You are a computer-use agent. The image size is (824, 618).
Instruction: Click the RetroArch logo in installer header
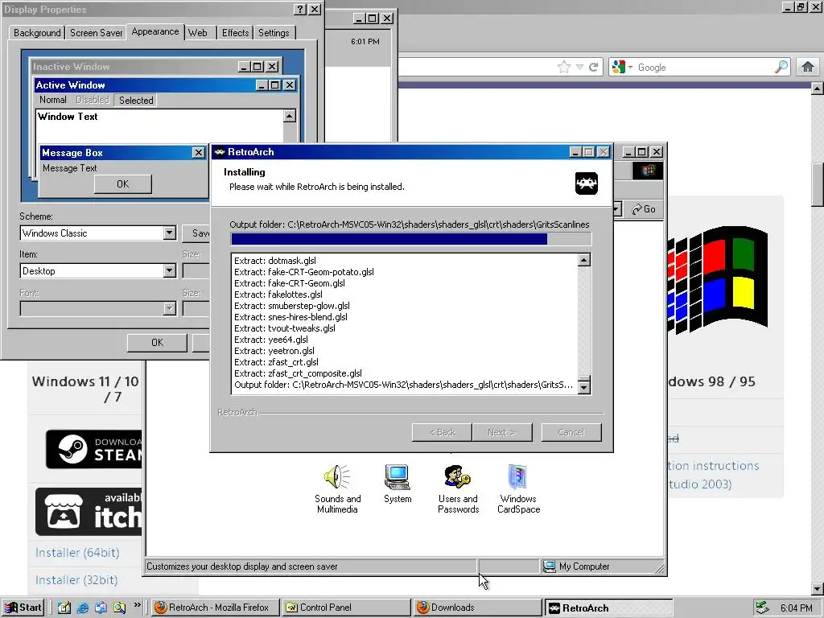[x=586, y=183]
